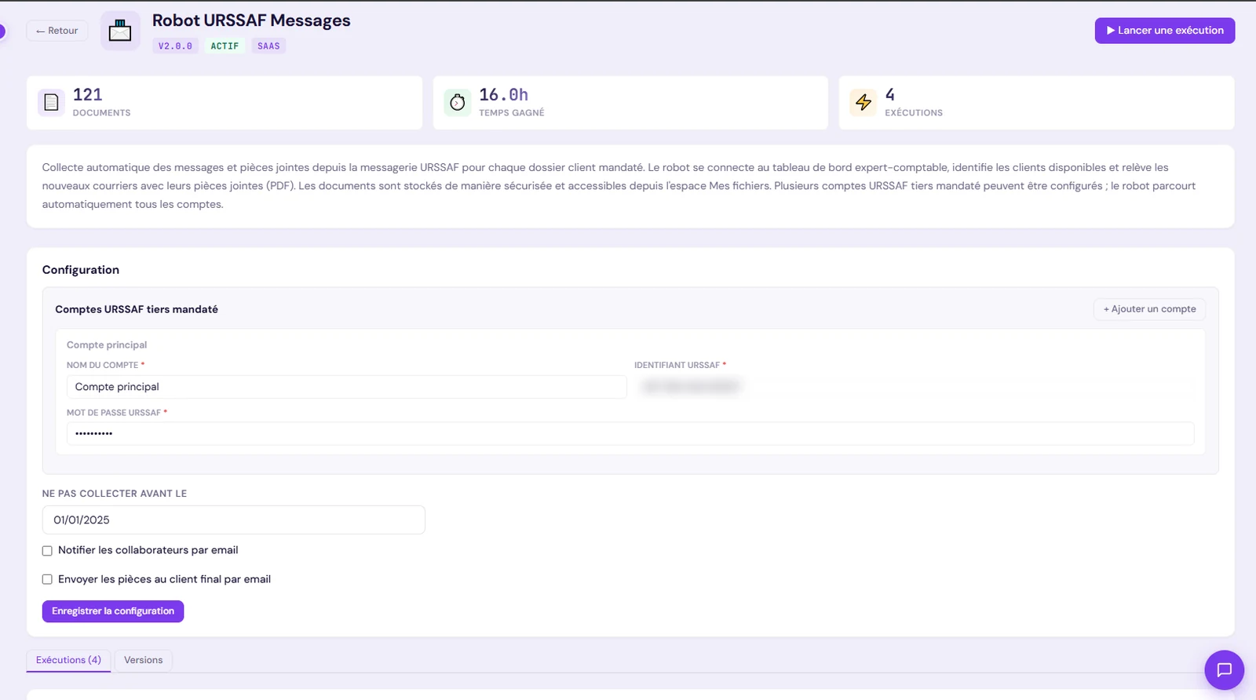Enable Notifier les collaborateurs par email
The height and width of the screenshot is (700, 1256).
pyautogui.click(x=47, y=551)
